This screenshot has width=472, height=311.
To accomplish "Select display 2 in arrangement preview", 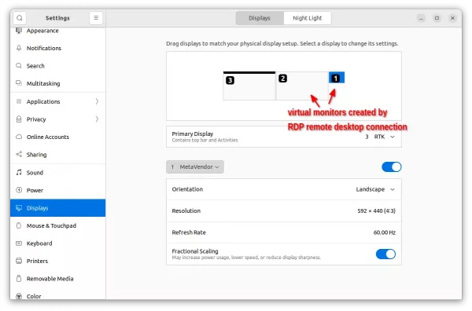I will (302, 86).
